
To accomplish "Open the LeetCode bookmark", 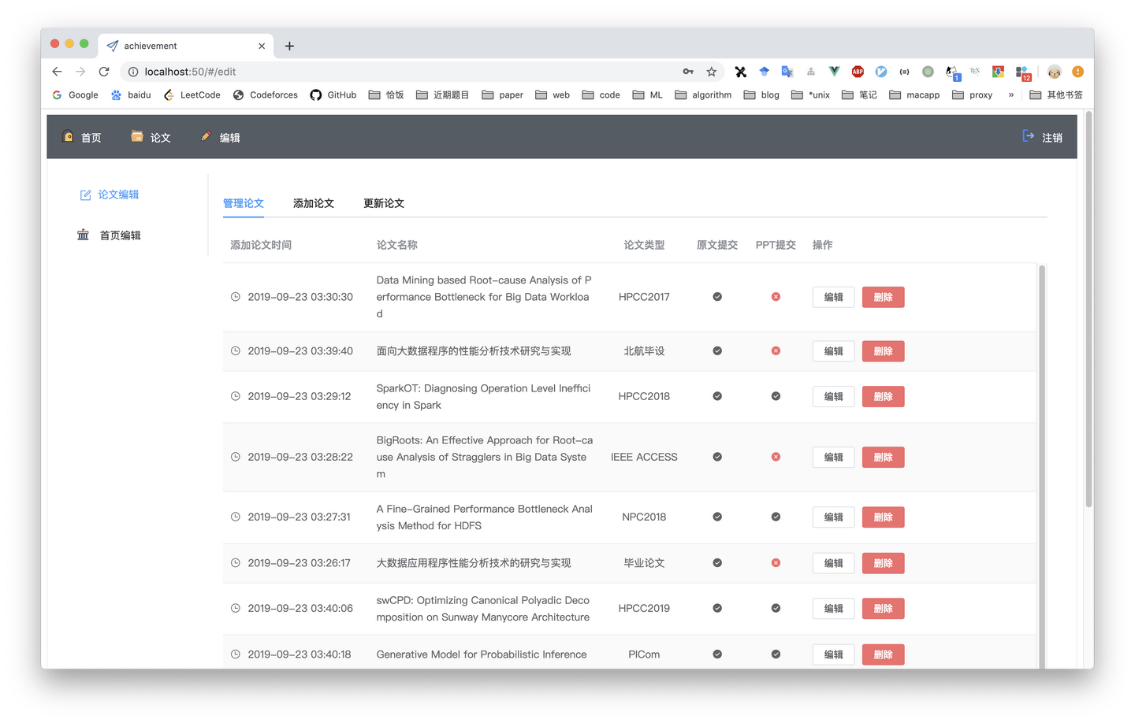I will 192,95.
